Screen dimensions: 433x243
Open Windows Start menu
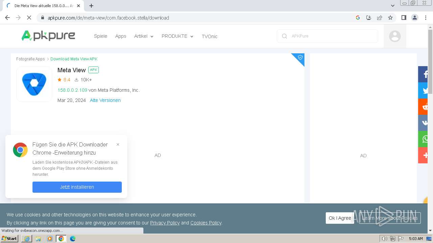pyautogui.click(x=9, y=239)
